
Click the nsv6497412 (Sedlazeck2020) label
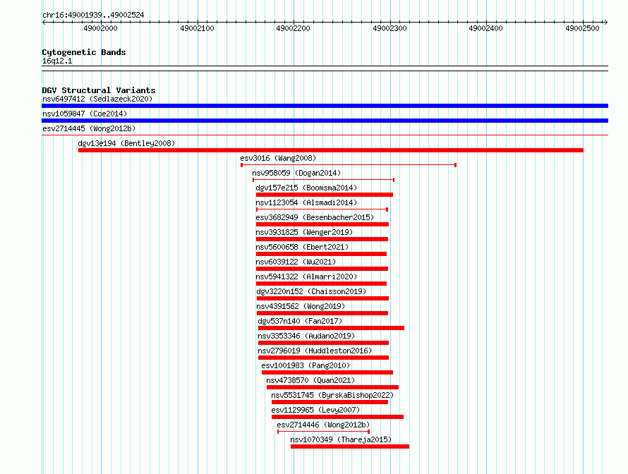pos(97,99)
